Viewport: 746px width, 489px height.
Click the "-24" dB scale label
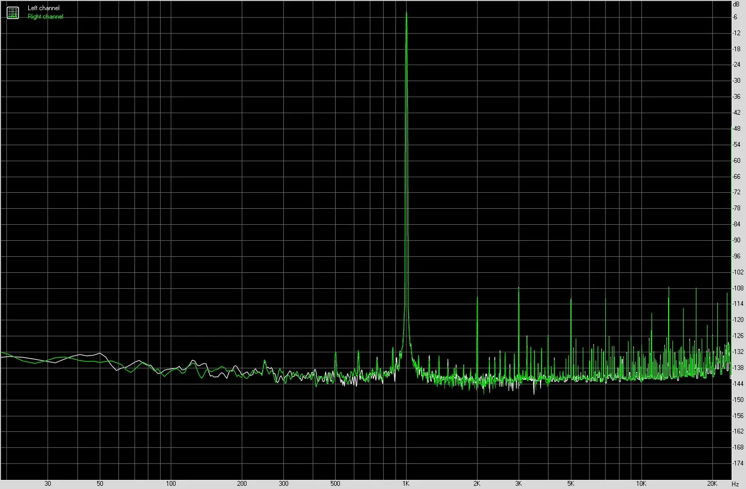pyautogui.click(x=736, y=65)
